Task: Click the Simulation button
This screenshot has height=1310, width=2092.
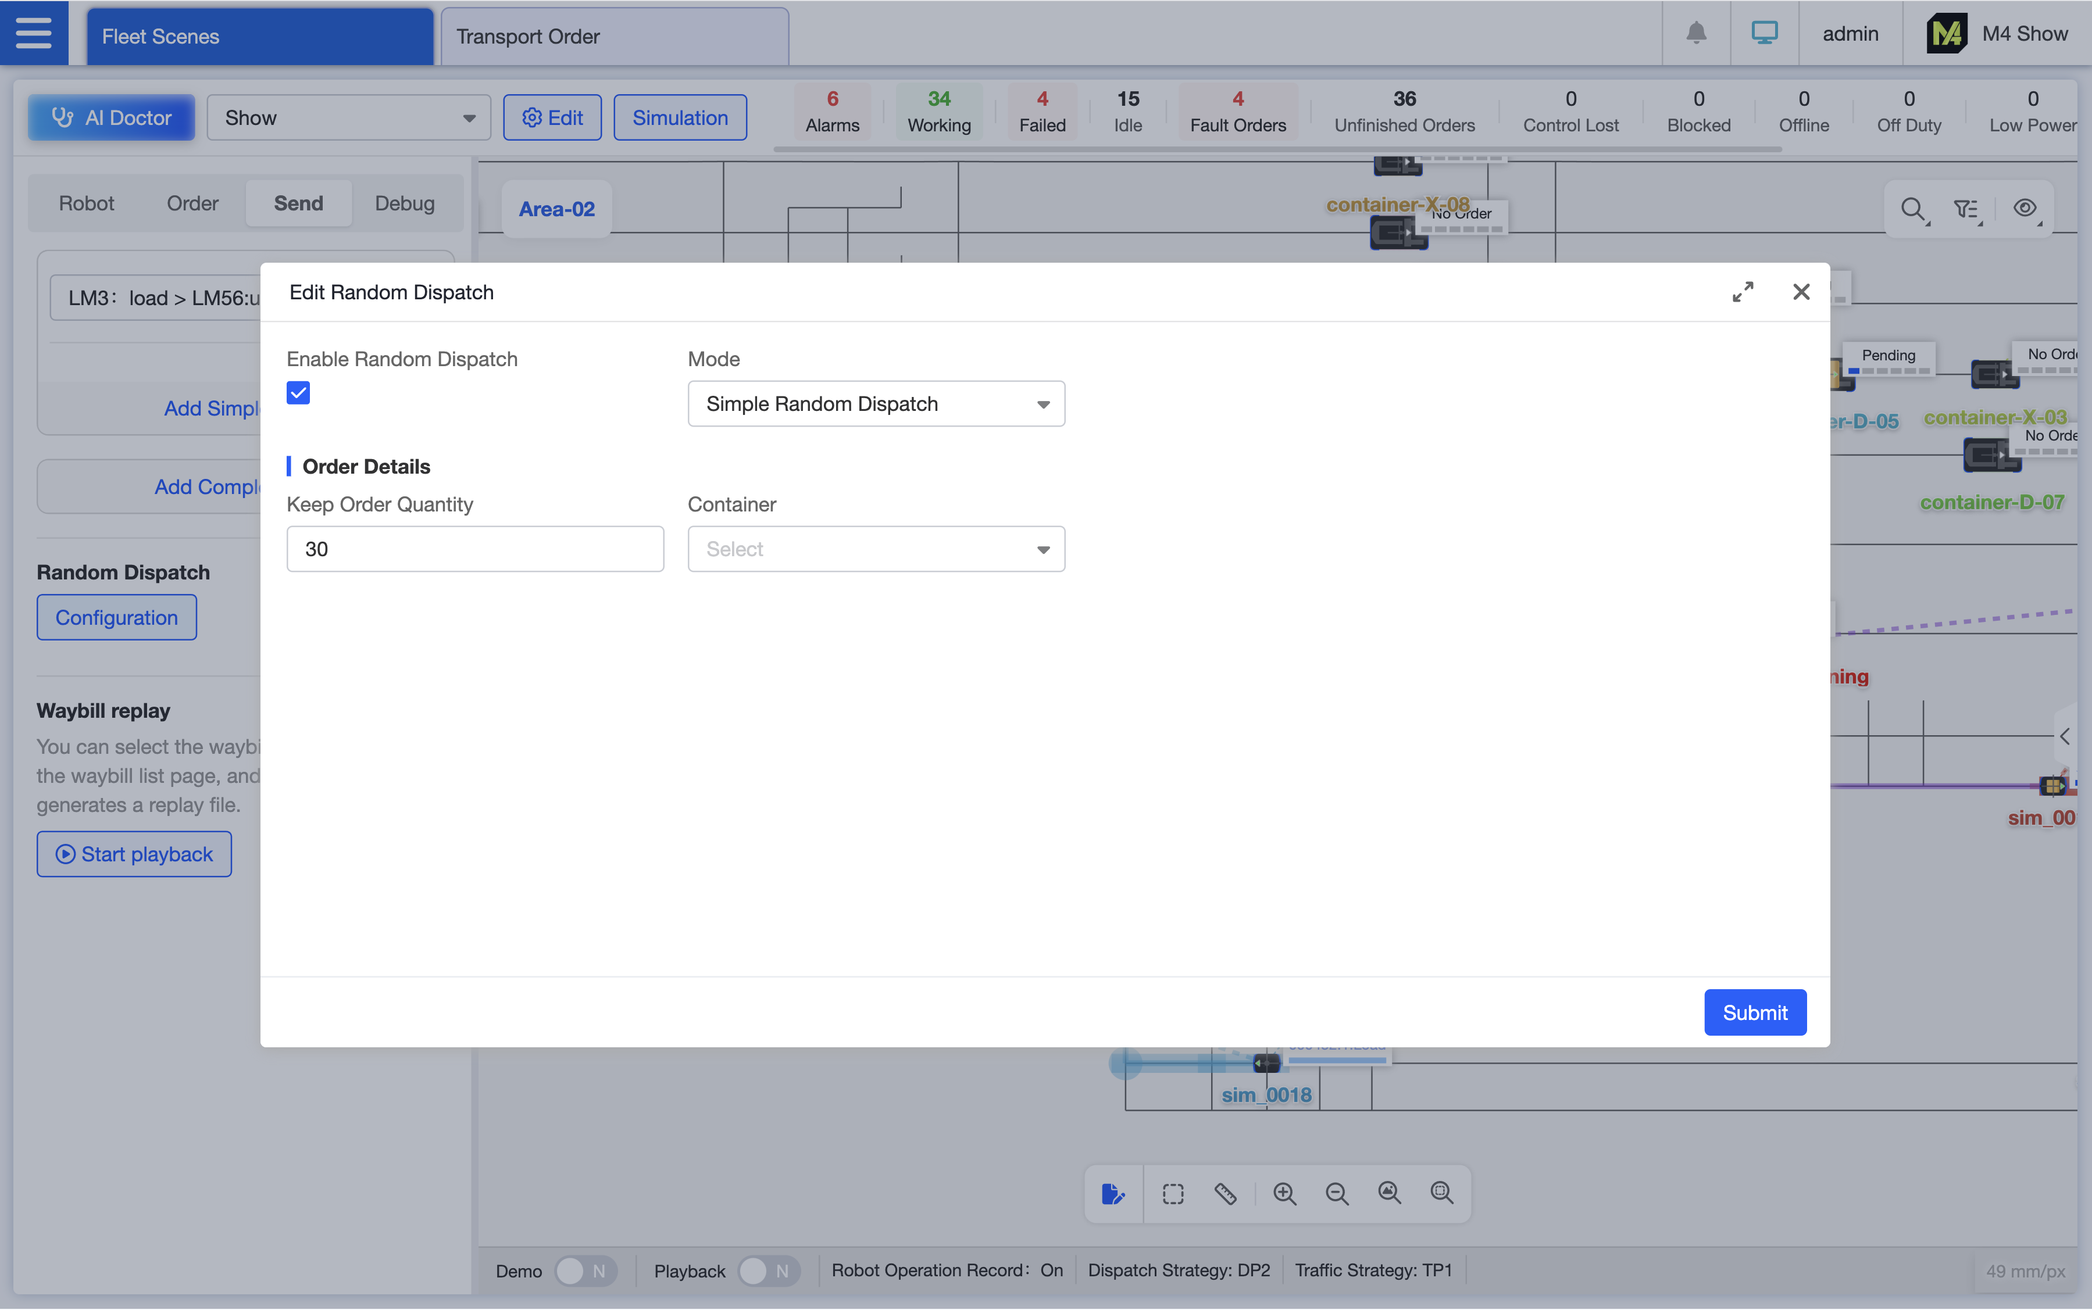Action: [x=680, y=118]
